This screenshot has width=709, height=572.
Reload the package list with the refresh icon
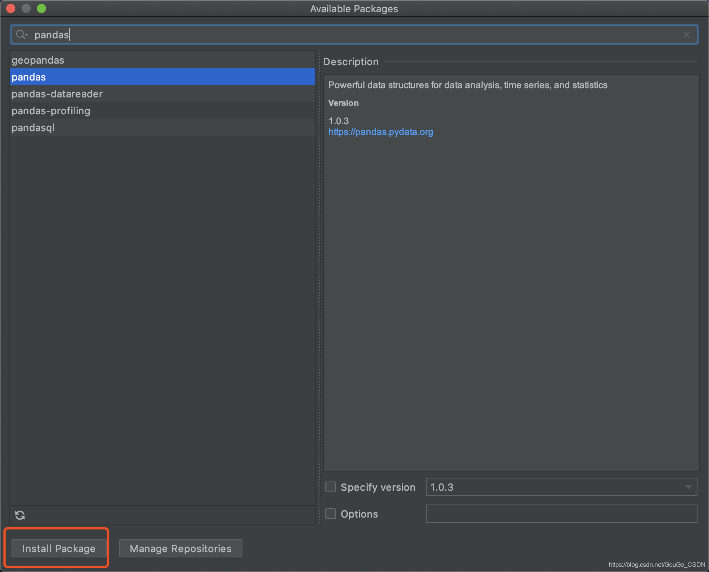pos(20,515)
